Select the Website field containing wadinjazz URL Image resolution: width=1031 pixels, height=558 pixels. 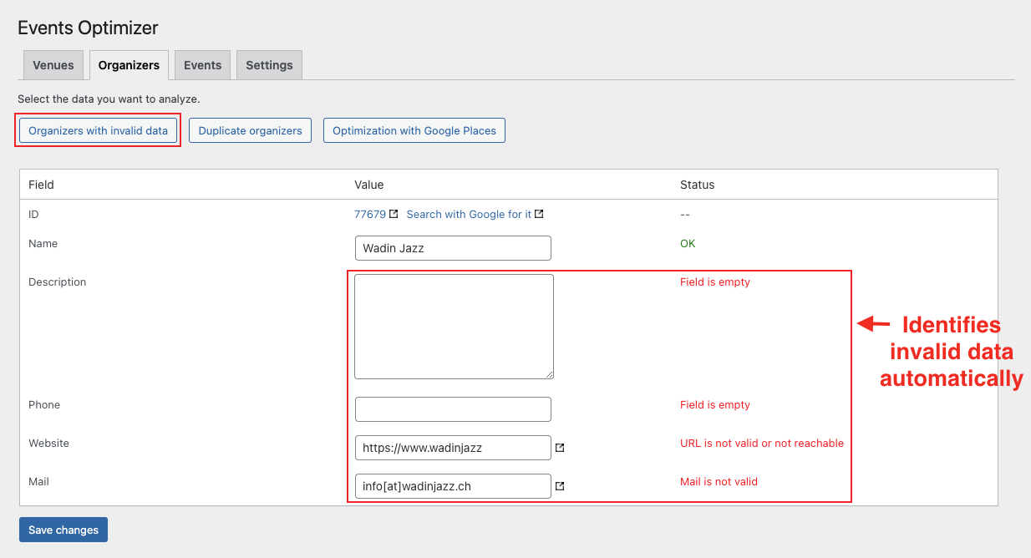pyautogui.click(x=452, y=448)
